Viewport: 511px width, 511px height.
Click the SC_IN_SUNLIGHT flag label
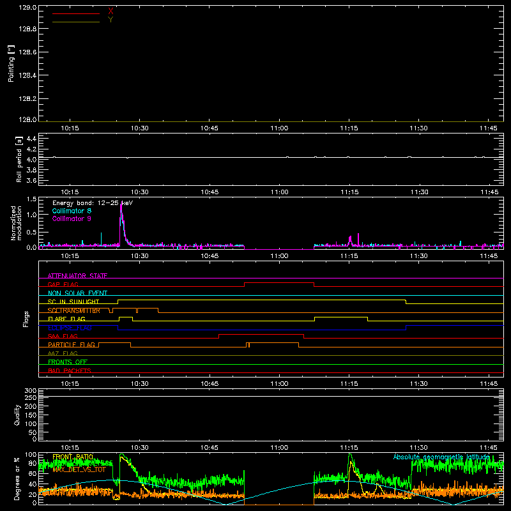(x=73, y=301)
